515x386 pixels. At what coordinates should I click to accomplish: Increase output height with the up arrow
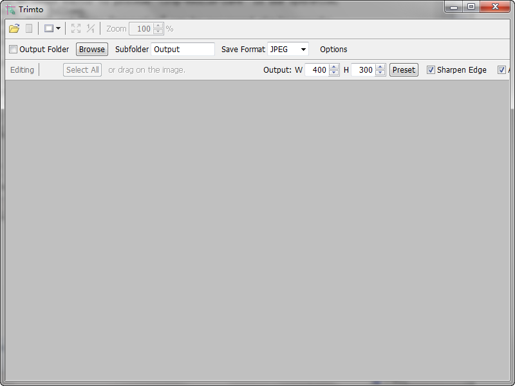(x=380, y=67)
